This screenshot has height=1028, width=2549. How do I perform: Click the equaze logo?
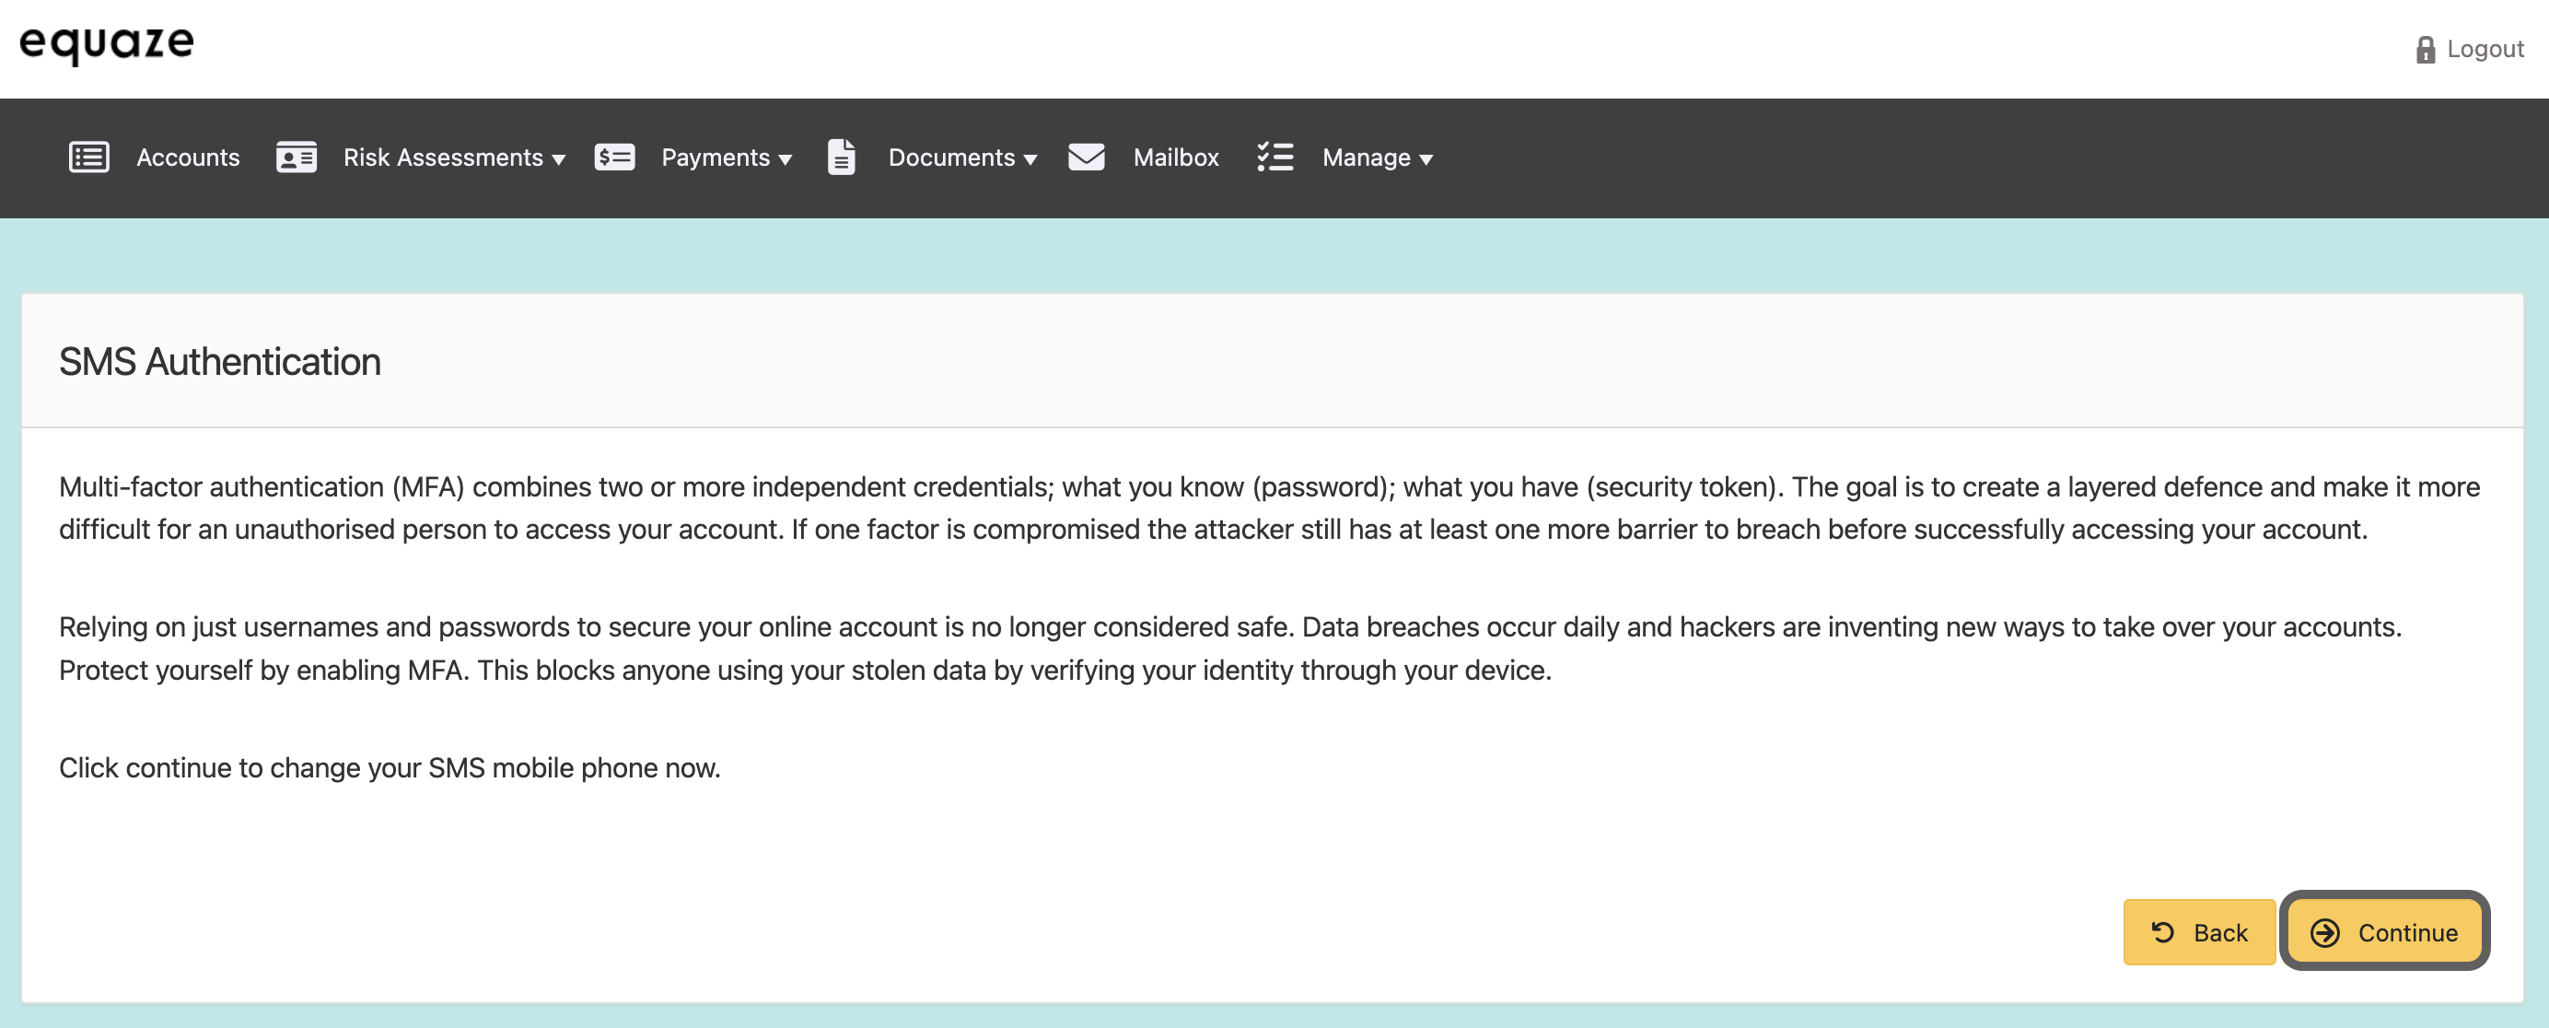107,43
